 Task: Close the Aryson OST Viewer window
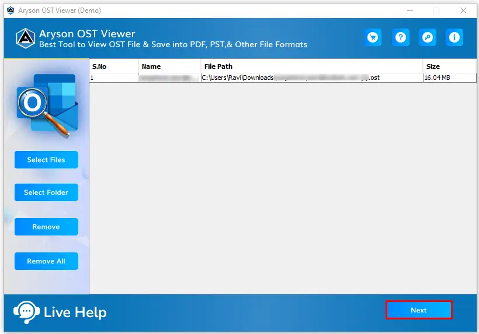pyautogui.click(x=463, y=10)
